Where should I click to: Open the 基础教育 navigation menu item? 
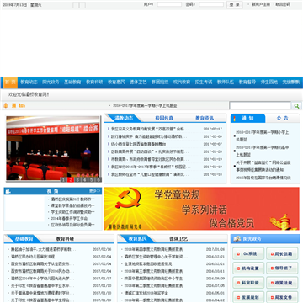[72, 82]
